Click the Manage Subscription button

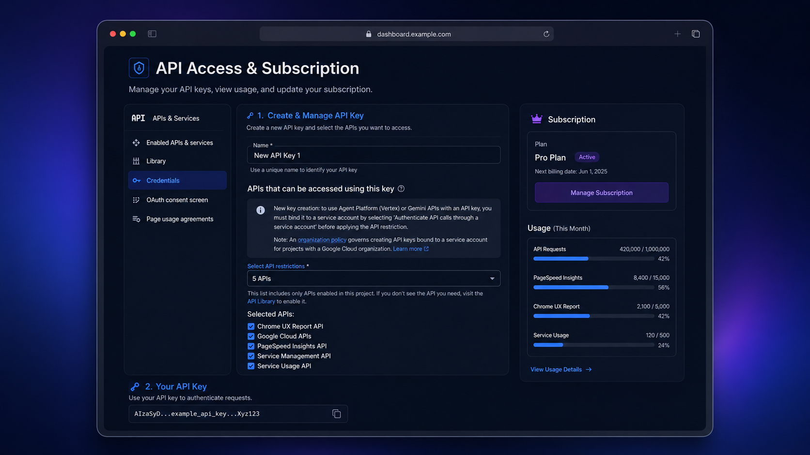coord(601,192)
